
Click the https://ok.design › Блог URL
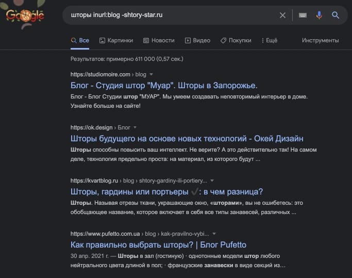tap(100, 127)
